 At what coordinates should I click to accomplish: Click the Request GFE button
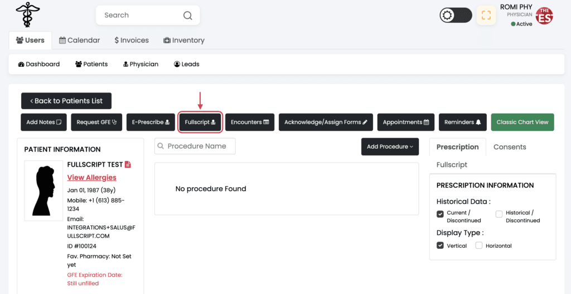96,122
